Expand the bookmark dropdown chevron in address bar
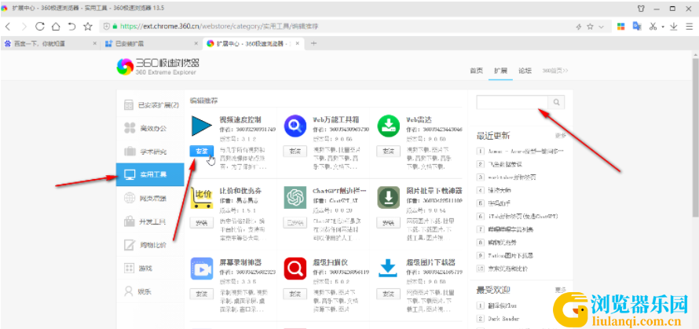This screenshot has height=329, width=699. (x=601, y=27)
